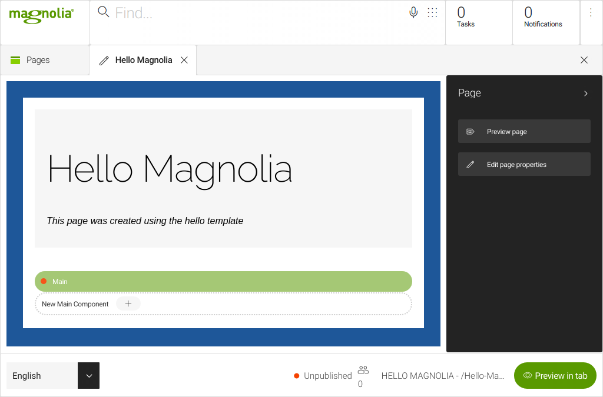
Task: Select the Hello Magnolia tab
Action: pos(144,60)
